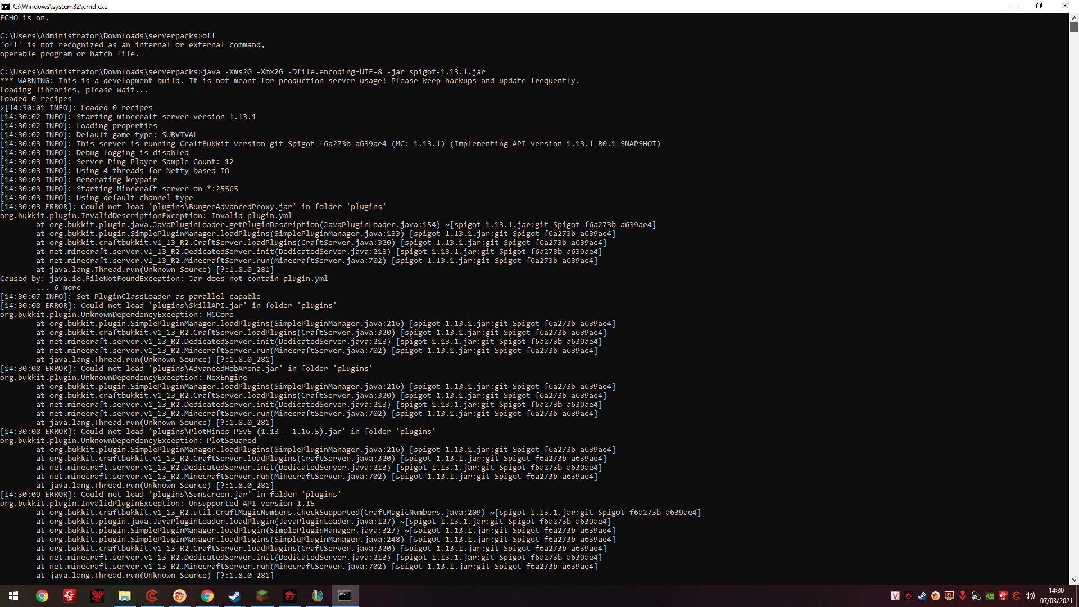Open the volume speaker icon in tray

tap(1030, 596)
